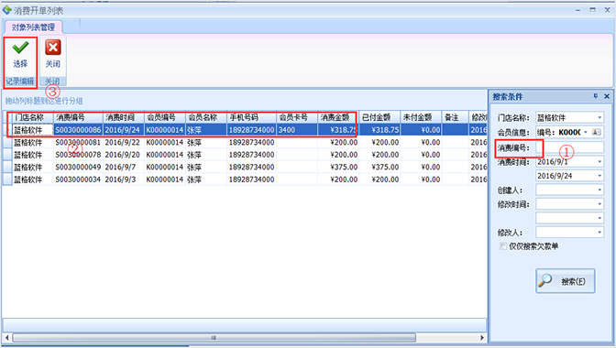The image size is (616, 348).
Task: Click the row indicator of row S0030000081
Action: (x=7, y=143)
